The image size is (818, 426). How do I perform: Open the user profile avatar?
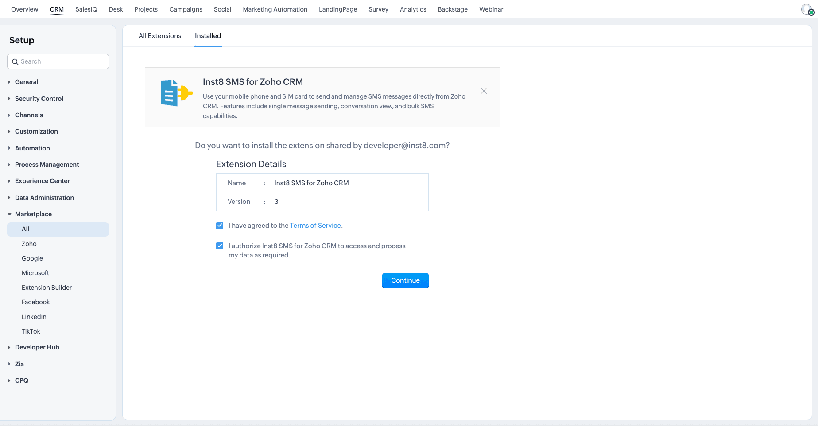807,9
